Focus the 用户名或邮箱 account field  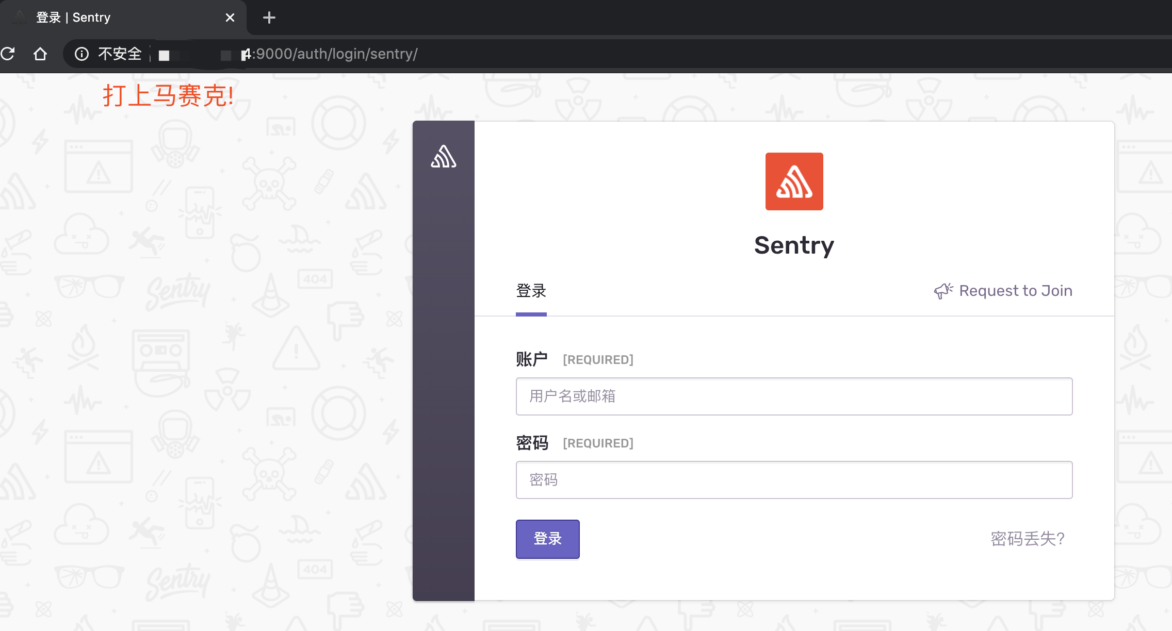(794, 396)
